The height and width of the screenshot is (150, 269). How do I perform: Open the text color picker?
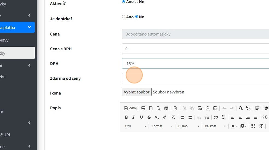tap(234, 126)
